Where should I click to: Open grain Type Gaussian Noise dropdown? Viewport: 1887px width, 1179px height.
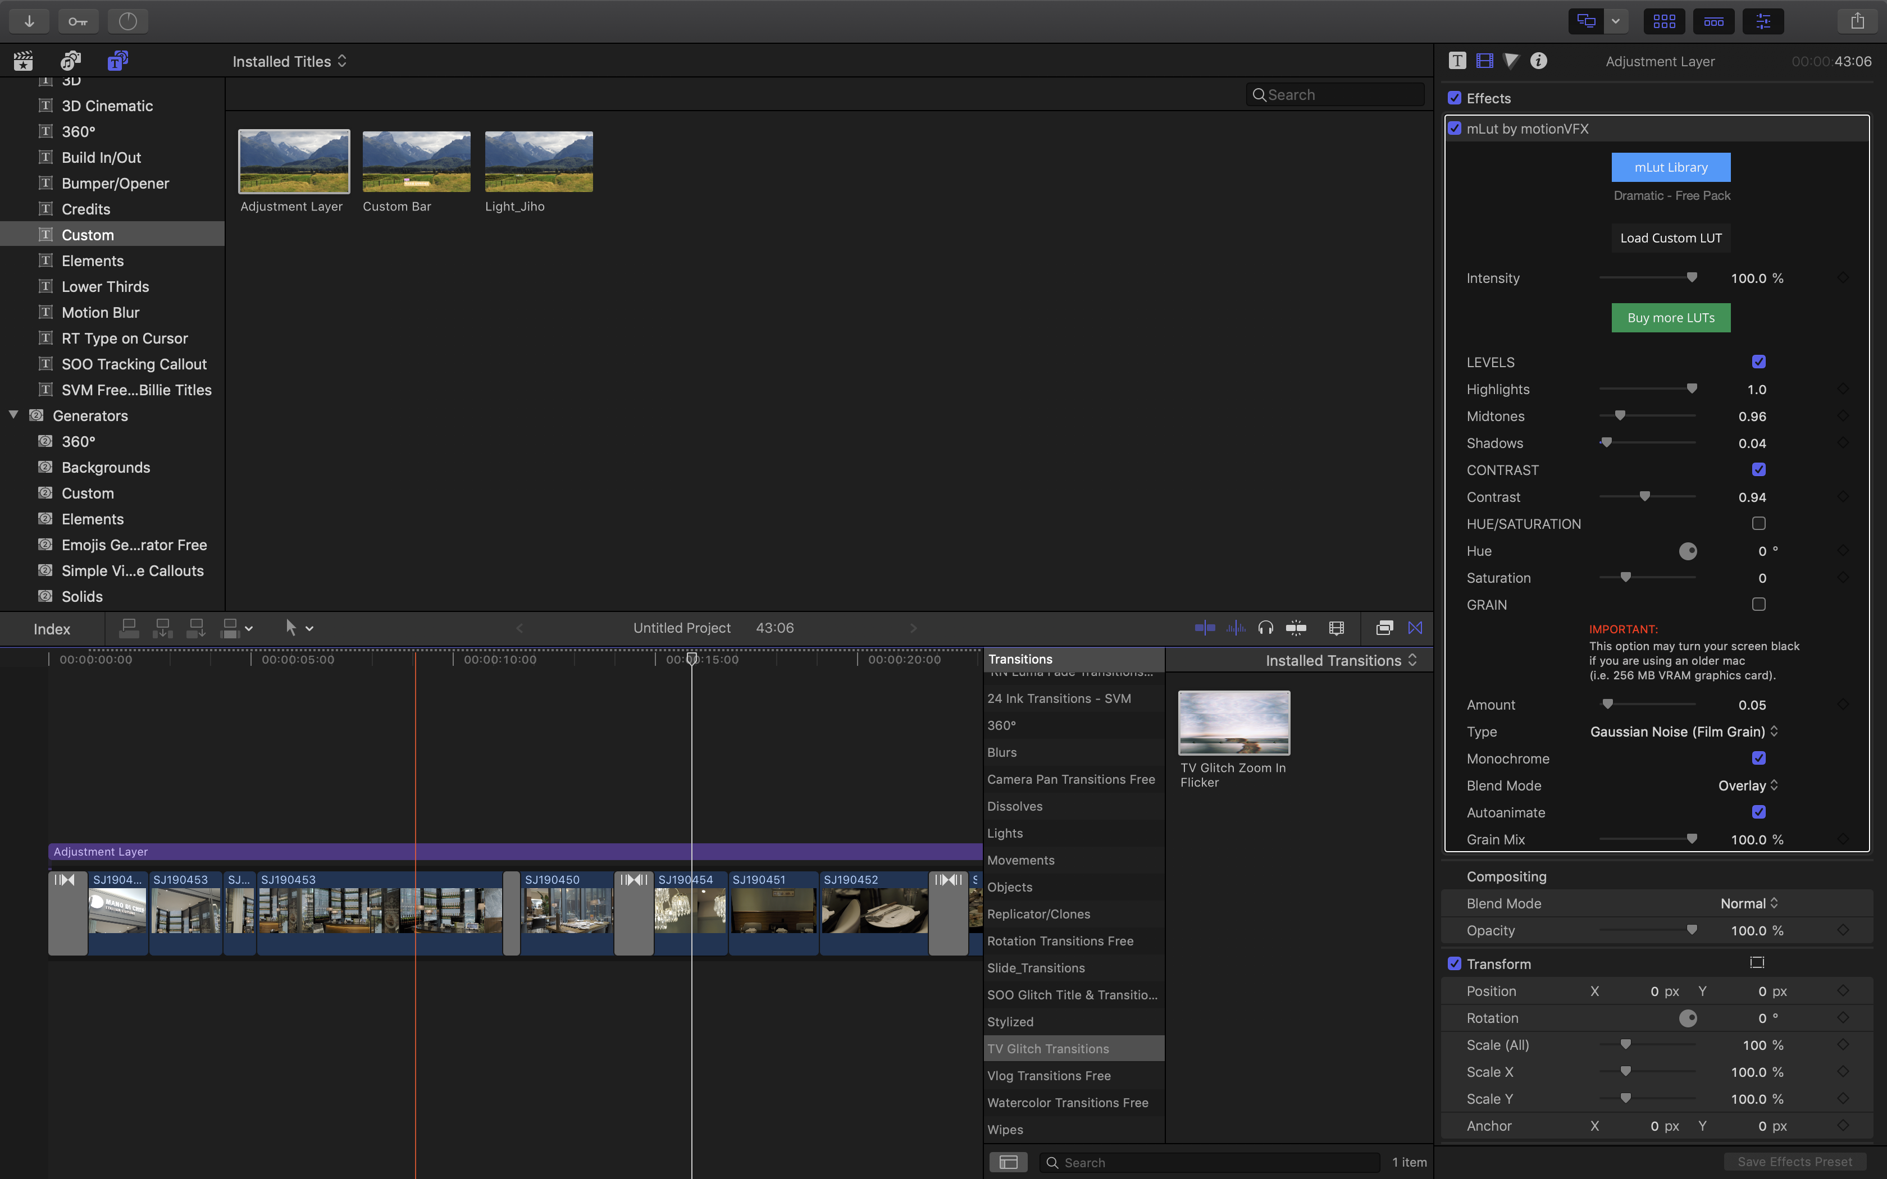click(1684, 732)
